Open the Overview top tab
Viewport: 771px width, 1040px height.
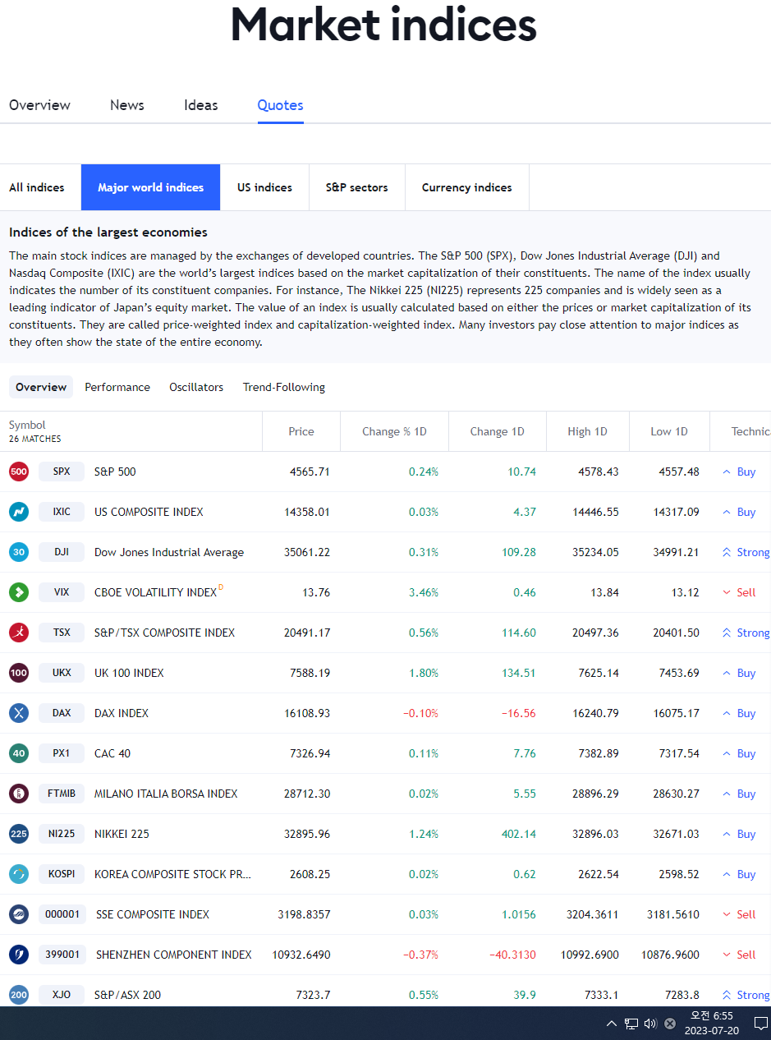[39, 105]
